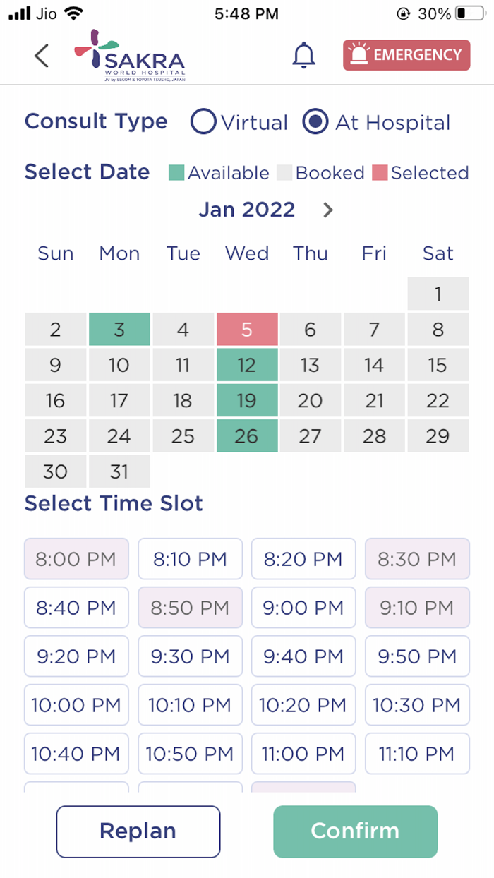Choose the 9:40 PM time slot

tap(303, 656)
